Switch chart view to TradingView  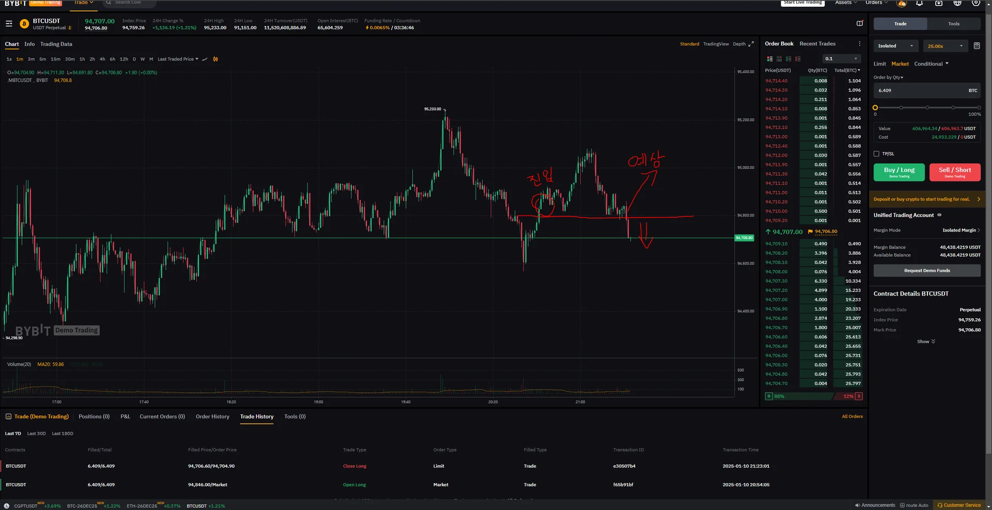click(716, 44)
